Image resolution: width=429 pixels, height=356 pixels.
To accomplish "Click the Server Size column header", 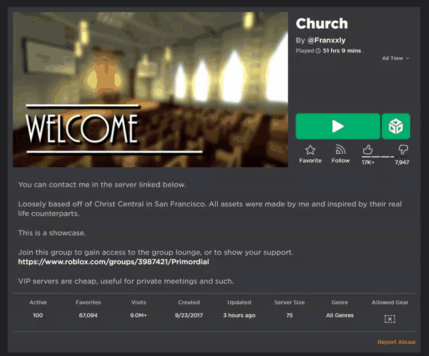I will [x=290, y=302].
